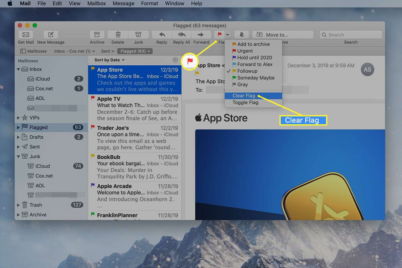Open the flag dropdown arrow in toolbar

tap(227, 35)
